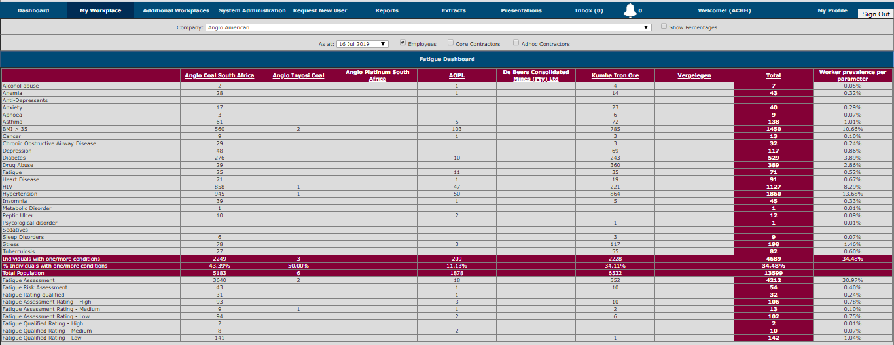Click the Total column header link
This screenshot has height=345, width=894.
coord(774,75)
